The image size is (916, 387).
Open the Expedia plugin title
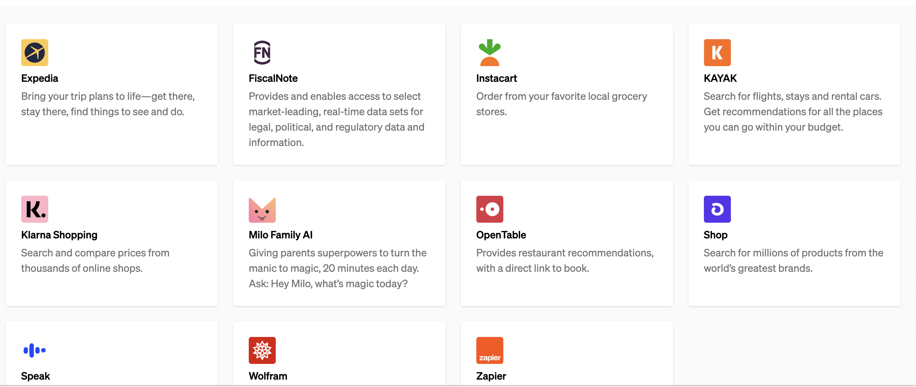pyautogui.click(x=40, y=78)
